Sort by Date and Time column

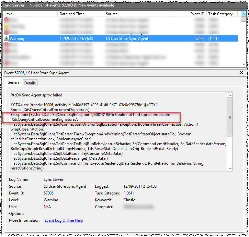pos(81,14)
